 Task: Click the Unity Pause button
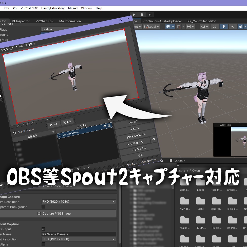click(142, 15)
